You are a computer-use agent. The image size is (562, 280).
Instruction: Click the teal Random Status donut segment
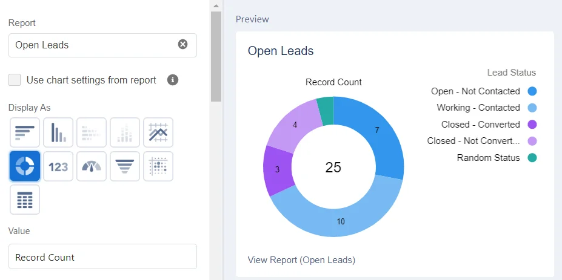click(x=326, y=111)
